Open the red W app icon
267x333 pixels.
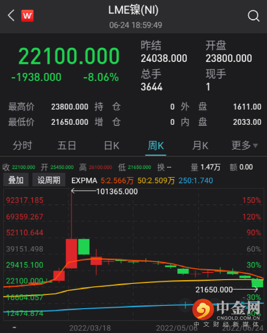tap(28, 16)
